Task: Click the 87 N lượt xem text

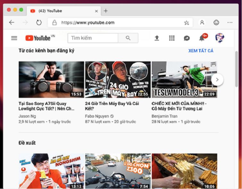Action: tap(98, 122)
